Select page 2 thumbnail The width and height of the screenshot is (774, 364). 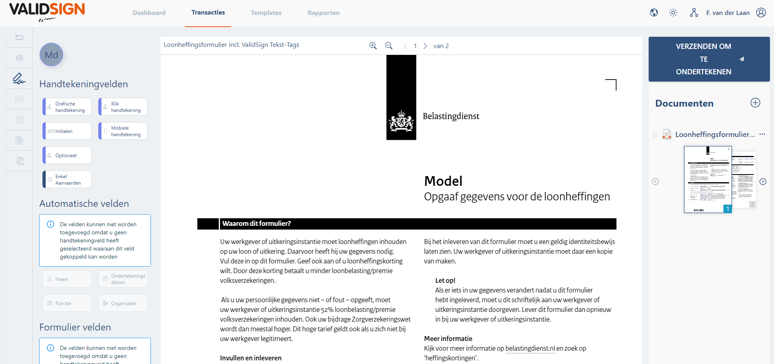click(x=744, y=180)
